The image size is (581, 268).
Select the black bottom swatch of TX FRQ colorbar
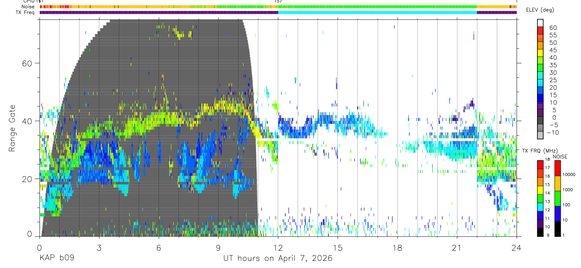tap(540, 232)
